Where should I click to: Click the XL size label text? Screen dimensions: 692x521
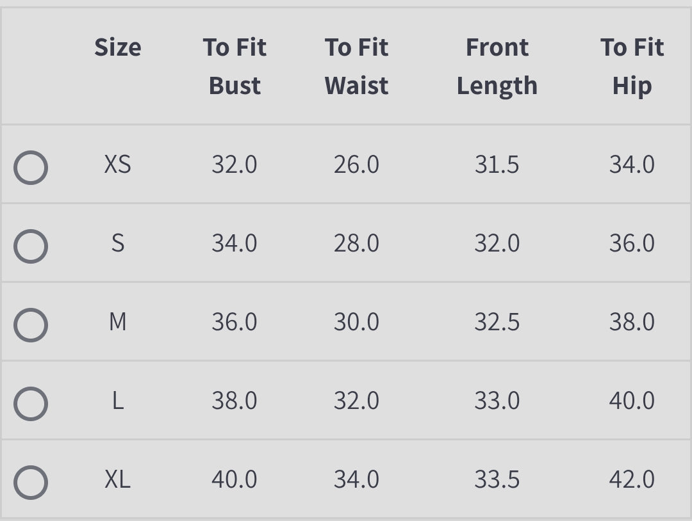pos(118,479)
